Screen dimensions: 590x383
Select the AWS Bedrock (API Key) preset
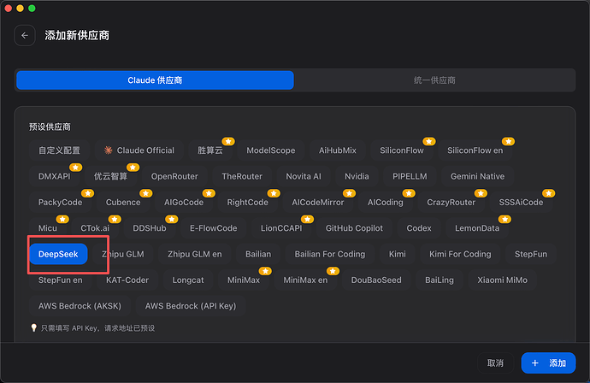point(191,306)
